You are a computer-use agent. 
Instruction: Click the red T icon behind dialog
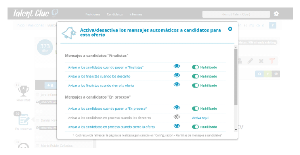(x=272, y=61)
